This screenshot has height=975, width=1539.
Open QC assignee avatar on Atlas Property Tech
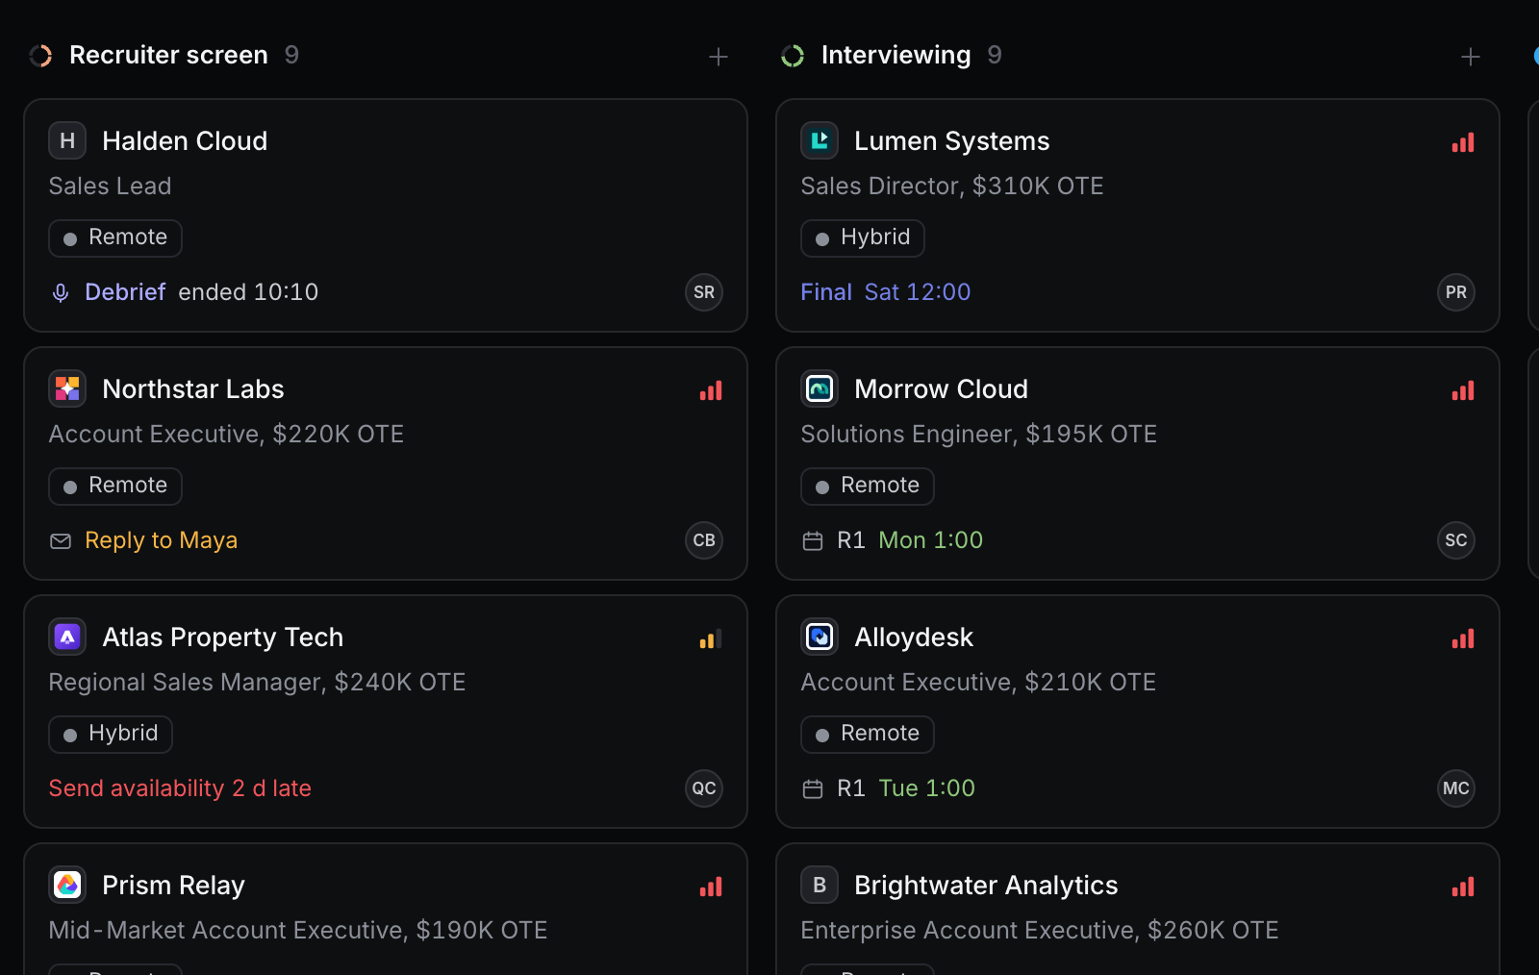point(704,788)
